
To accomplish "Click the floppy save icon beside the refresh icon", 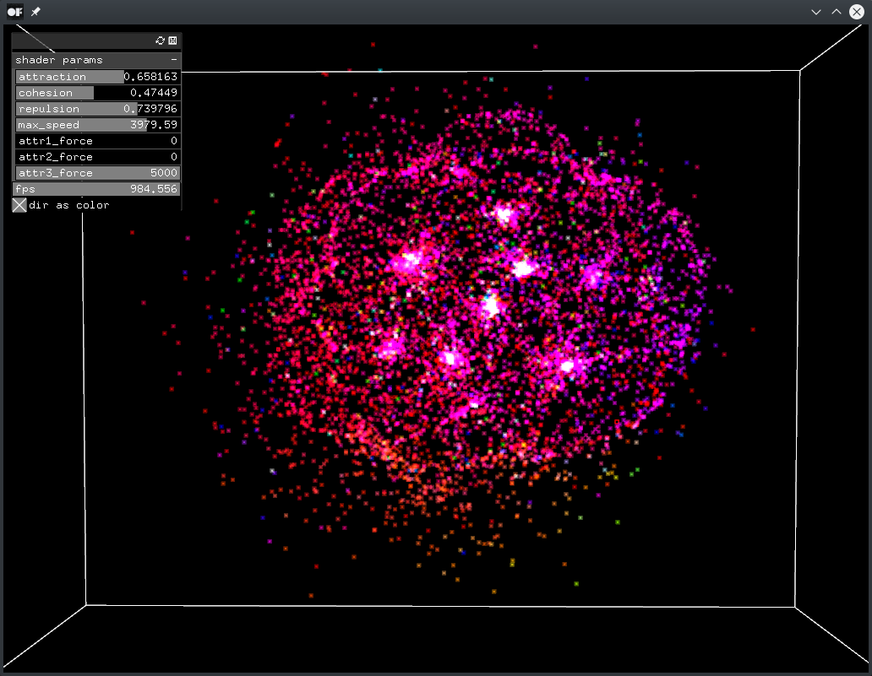I will pos(172,40).
